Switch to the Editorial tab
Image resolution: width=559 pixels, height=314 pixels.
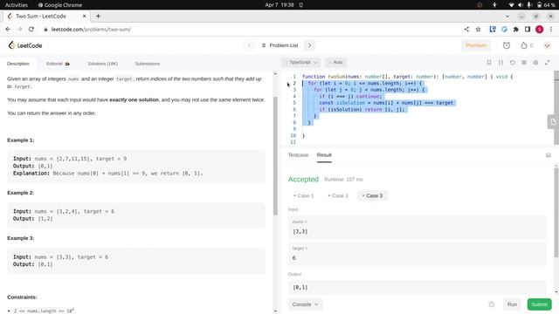(58, 64)
